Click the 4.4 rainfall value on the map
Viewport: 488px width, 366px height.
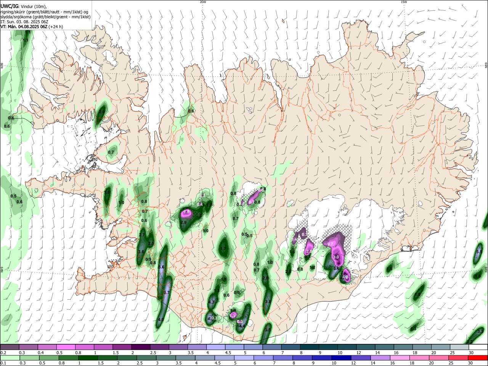click(242, 326)
